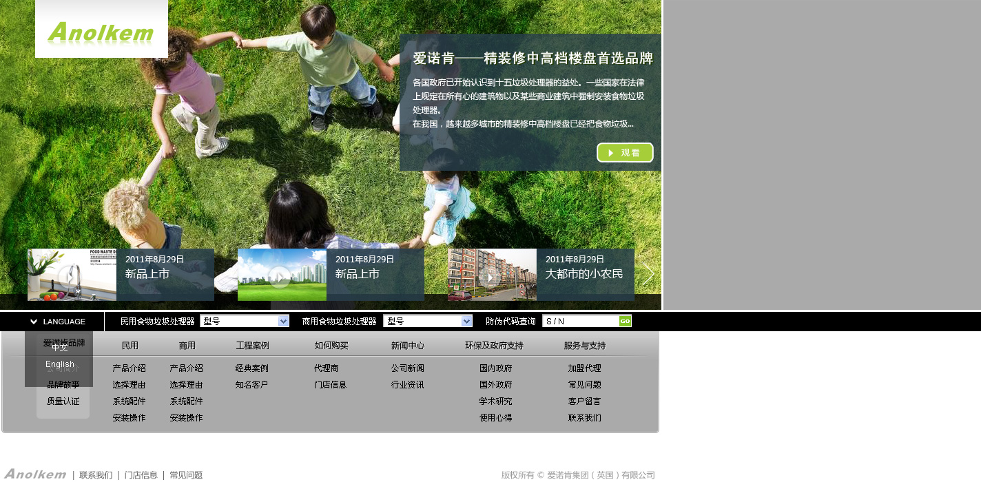This screenshot has width=981, height=482.
Task: Click 门店信息 in the footer
Action: coord(141,475)
